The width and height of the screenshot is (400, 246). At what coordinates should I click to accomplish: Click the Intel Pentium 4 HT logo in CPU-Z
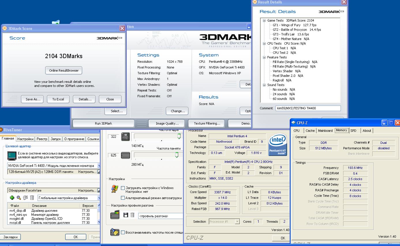pyautogui.click(x=277, y=145)
